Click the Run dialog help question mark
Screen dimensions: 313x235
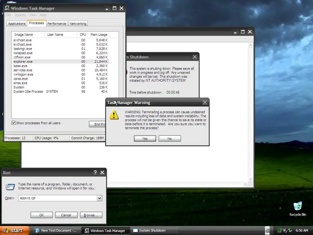pos(95,173)
